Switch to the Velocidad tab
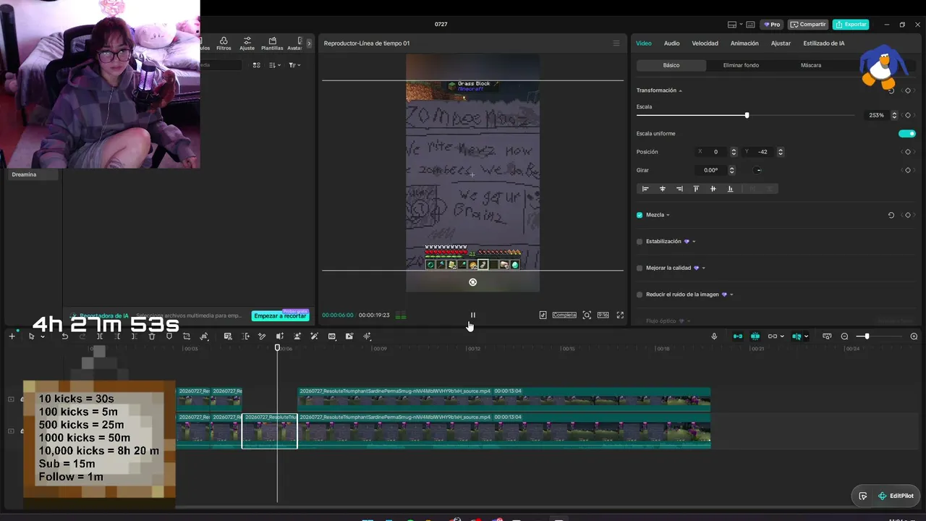 click(x=705, y=43)
